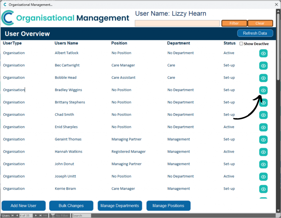Select the name Hannah Watkins
This screenshot has height=218, width=281.
69,152
